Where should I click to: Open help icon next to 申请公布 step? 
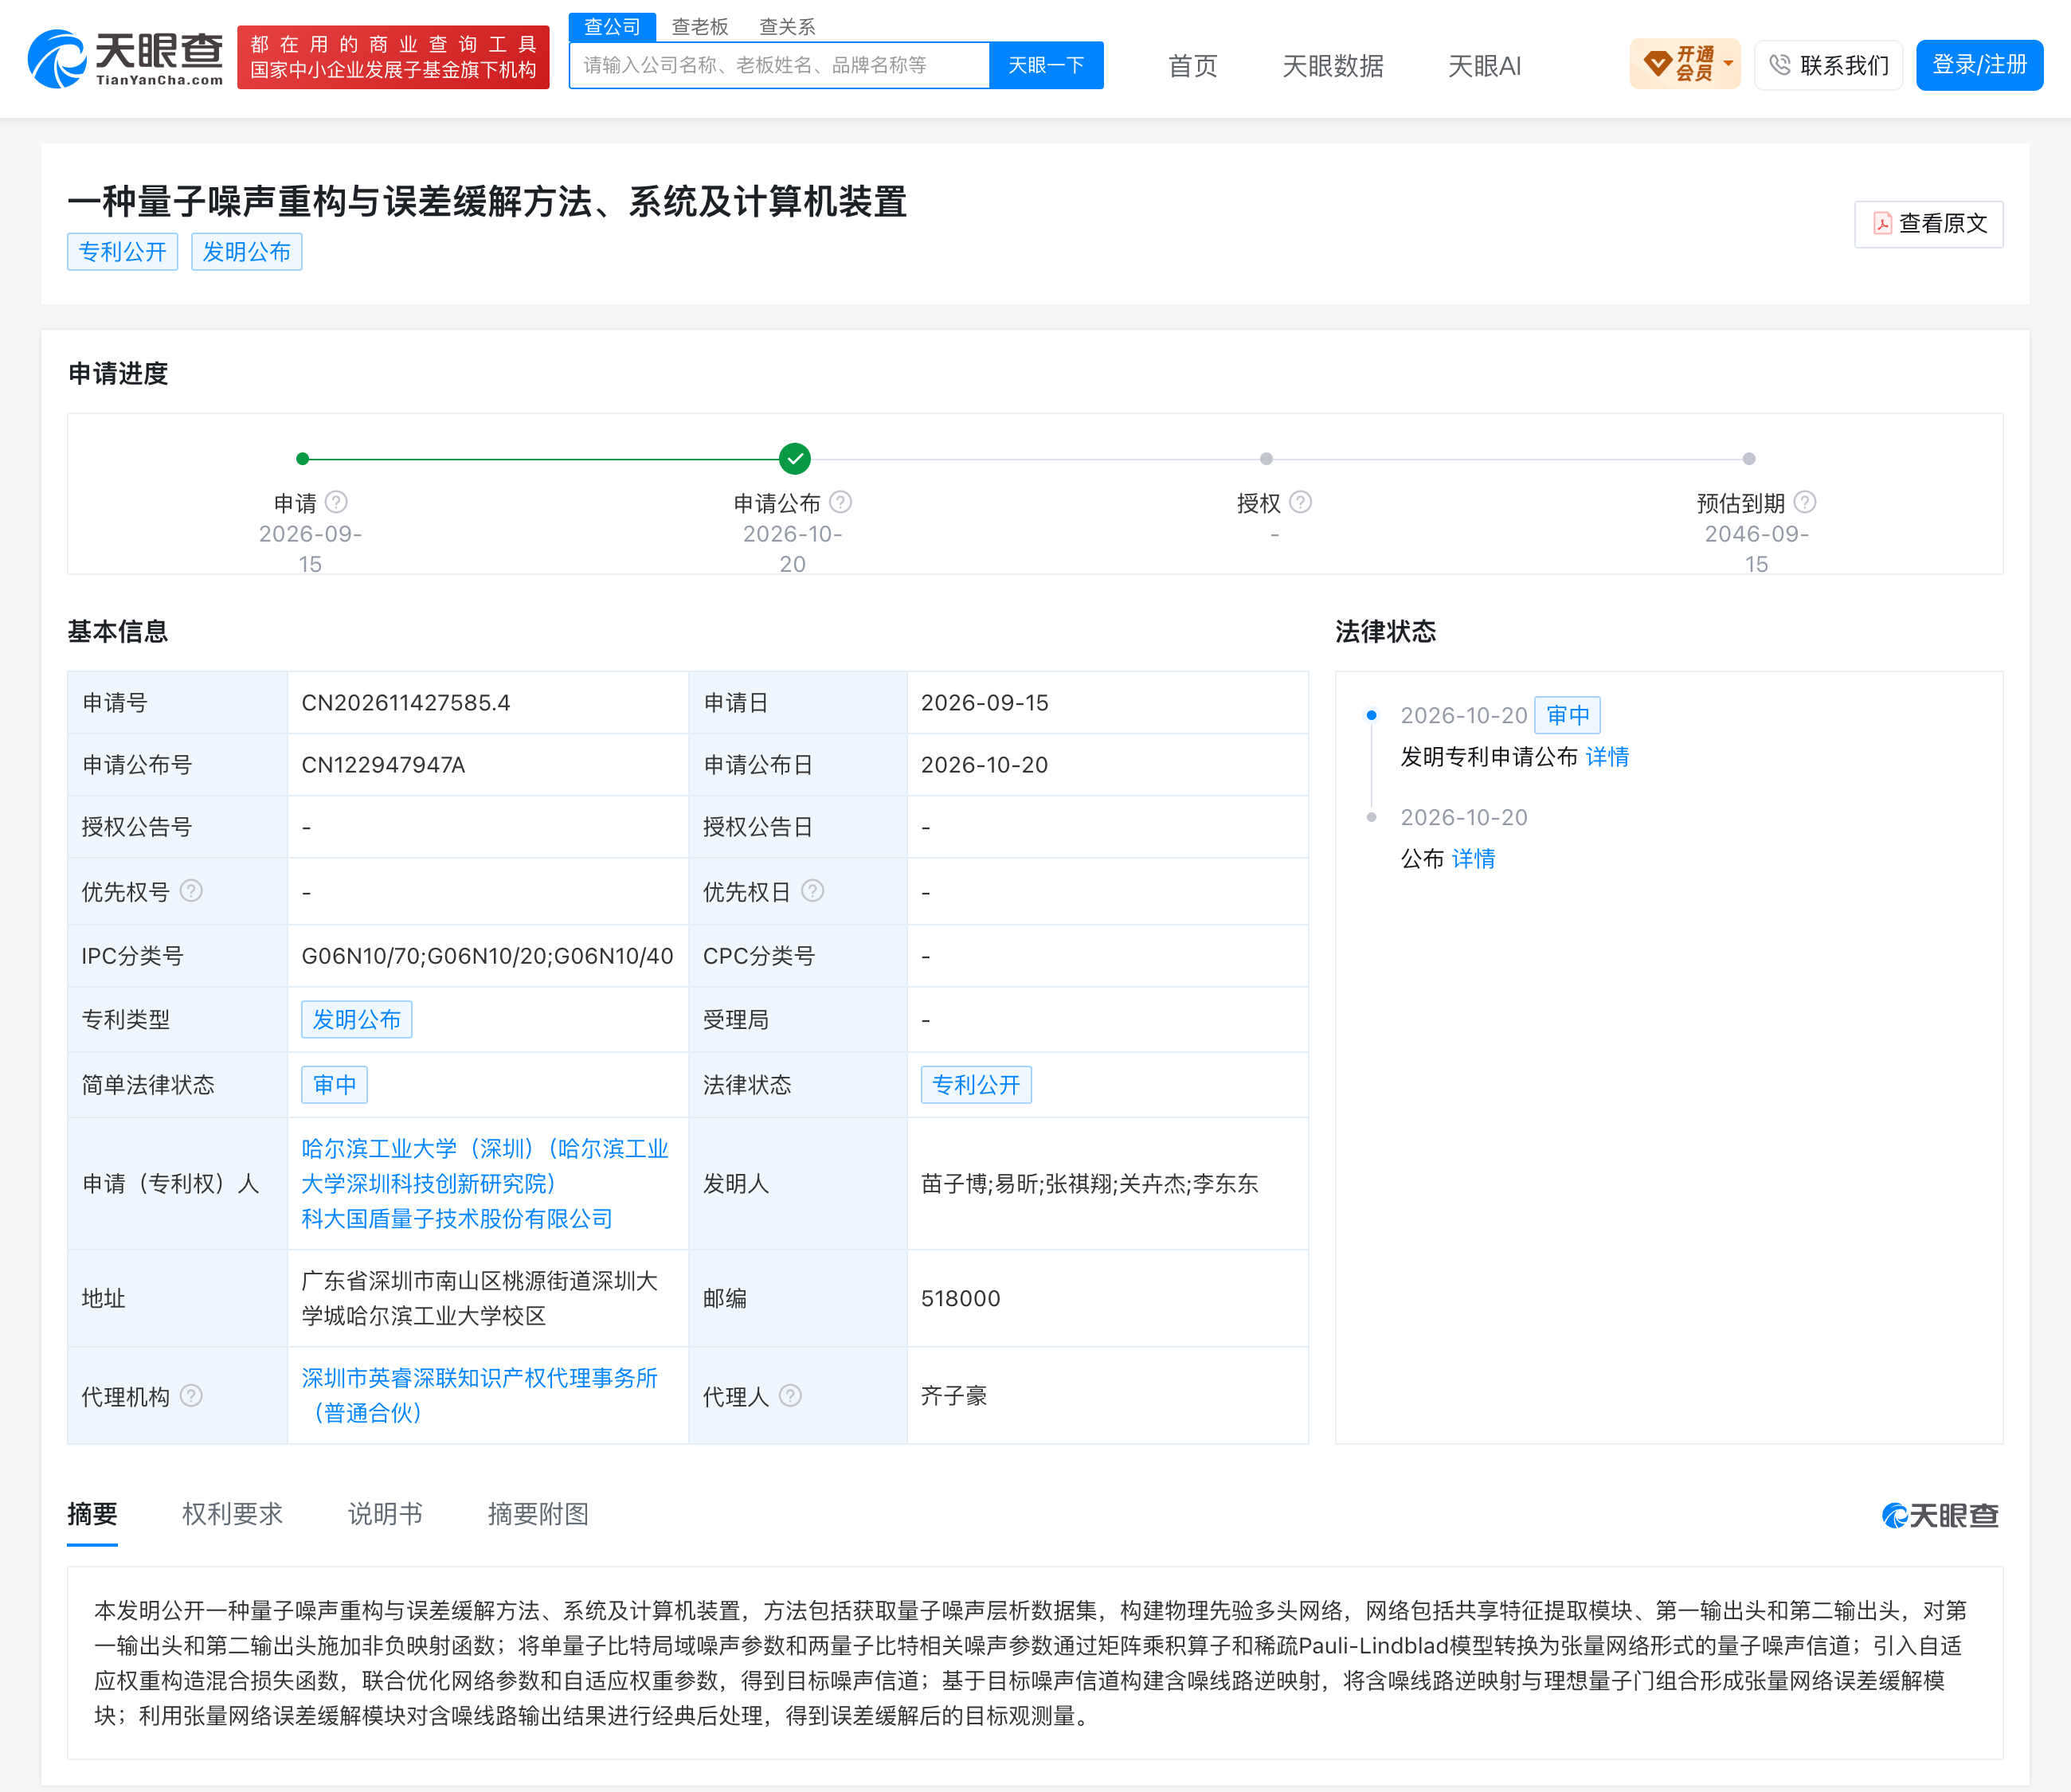point(841,502)
